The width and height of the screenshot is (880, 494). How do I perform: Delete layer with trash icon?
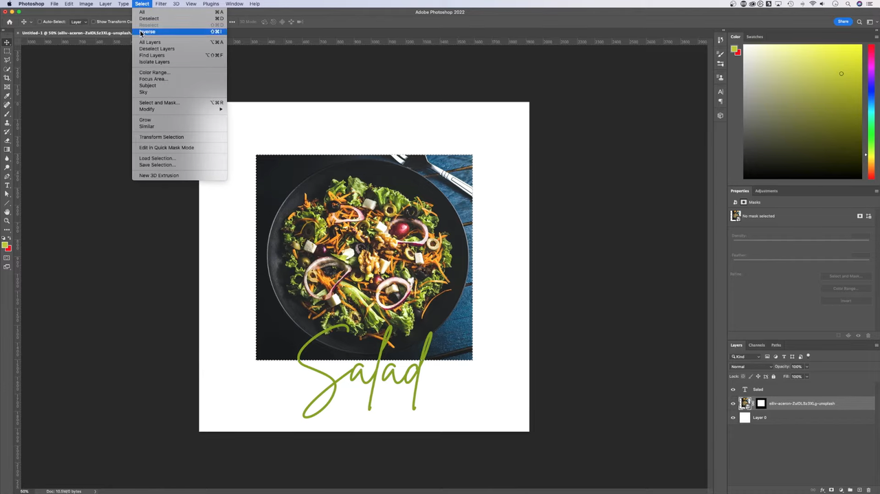click(x=868, y=490)
